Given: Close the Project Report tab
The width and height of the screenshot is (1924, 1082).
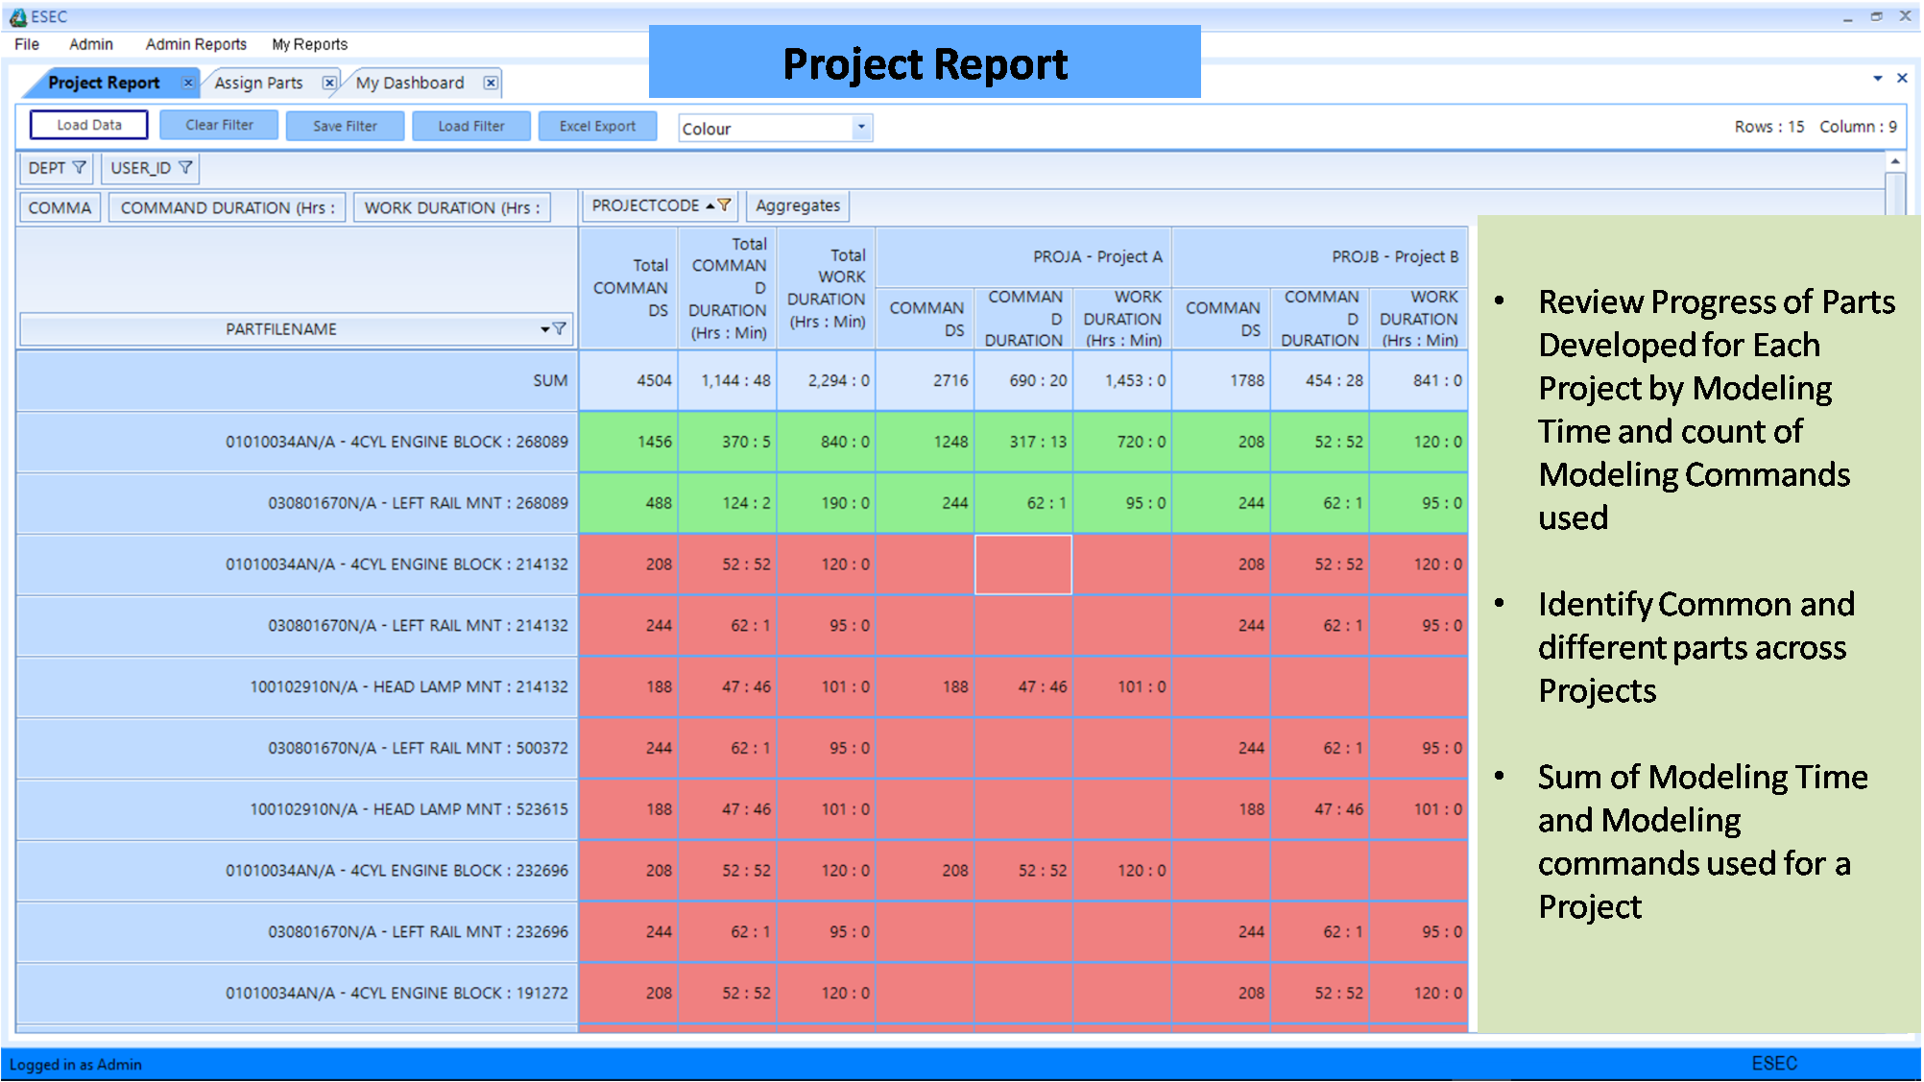Looking at the screenshot, I should [x=188, y=83].
